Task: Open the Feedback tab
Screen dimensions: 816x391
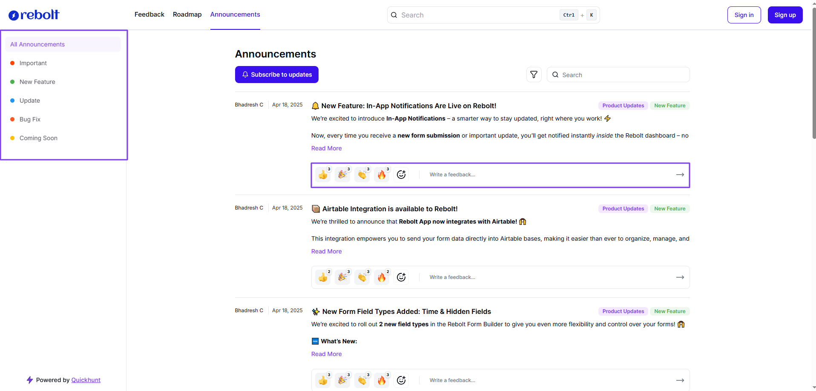Action: pyautogui.click(x=149, y=14)
